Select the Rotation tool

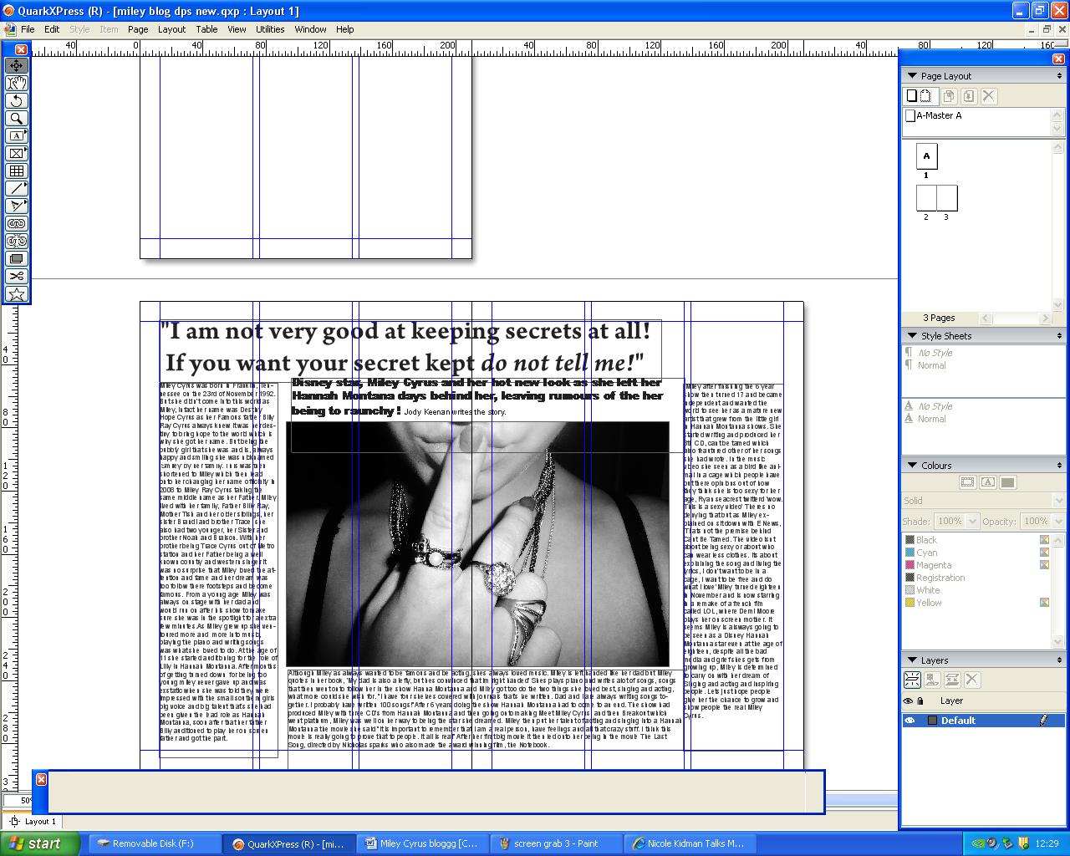[x=17, y=100]
